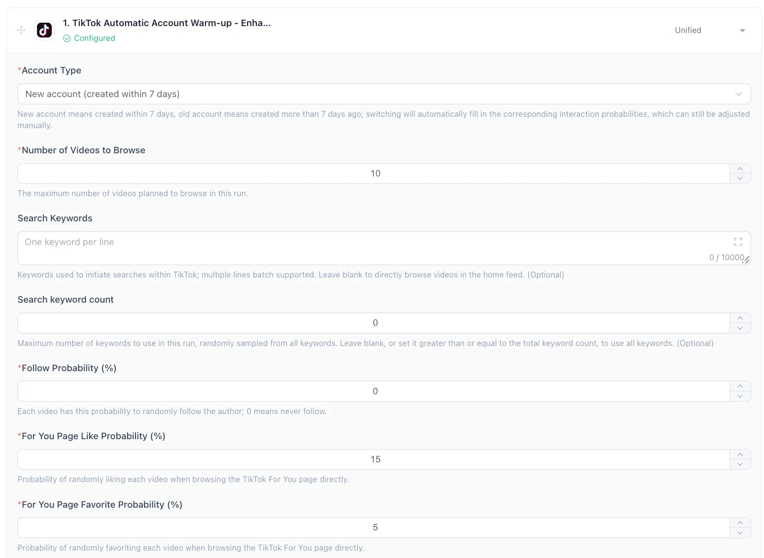Increase Number of Videos to Browse
Viewport: 764px width, 558px height.
pyautogui.click(x=740, y=169)
